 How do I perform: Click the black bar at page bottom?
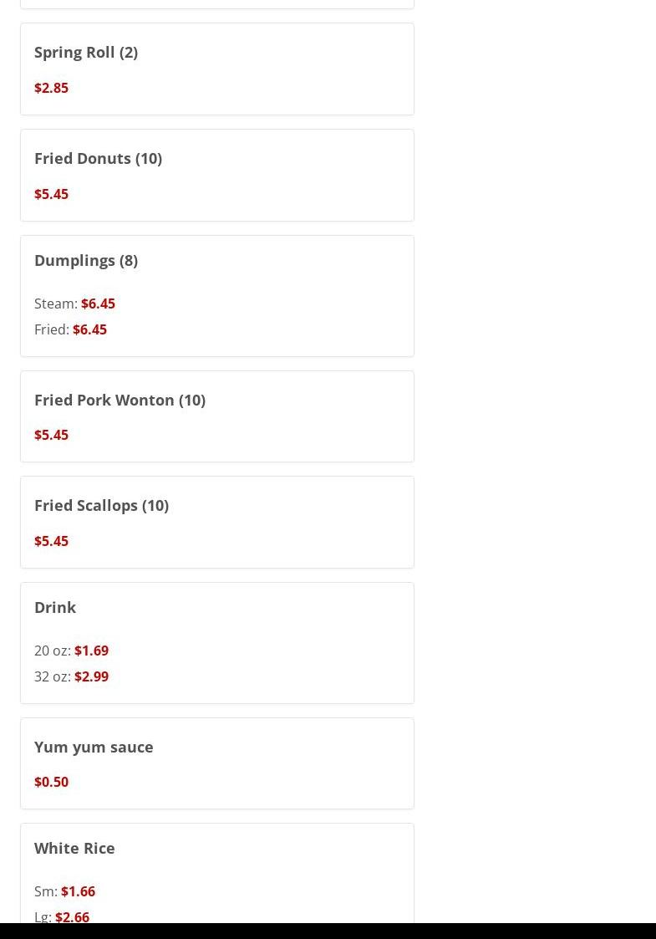tap(328, 931)
